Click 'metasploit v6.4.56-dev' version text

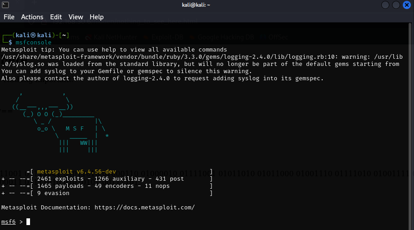77,172
